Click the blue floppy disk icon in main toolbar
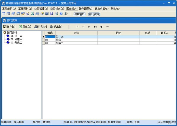The height and width of the screenshot is (126, 177). click(x=52, y=14)
